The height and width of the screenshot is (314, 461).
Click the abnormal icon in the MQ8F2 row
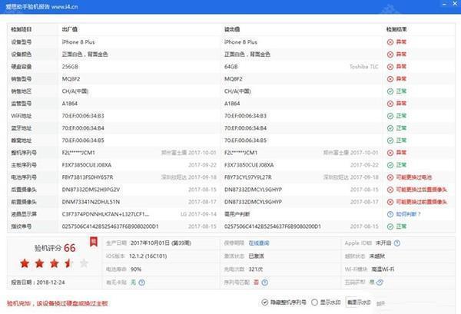390,79
